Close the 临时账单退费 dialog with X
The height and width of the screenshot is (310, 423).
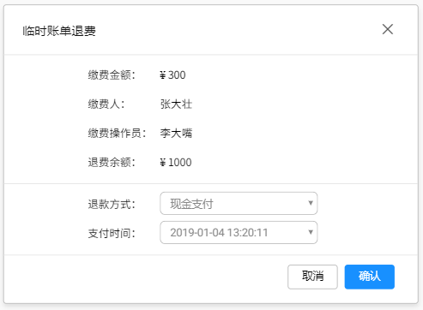click(x=388, y=29)
